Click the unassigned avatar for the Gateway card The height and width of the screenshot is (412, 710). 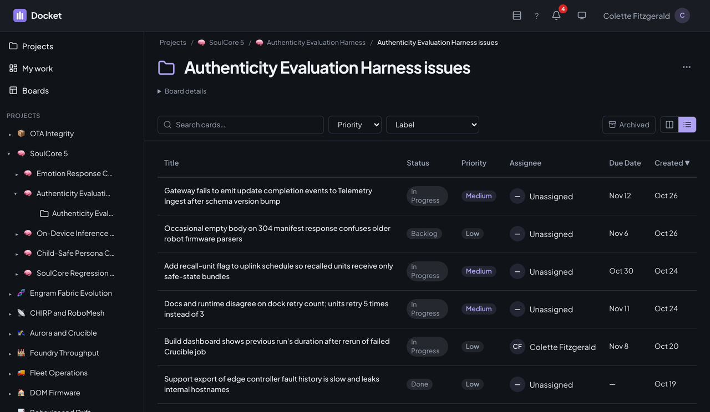pyautogui.click(x=518, y=196)
